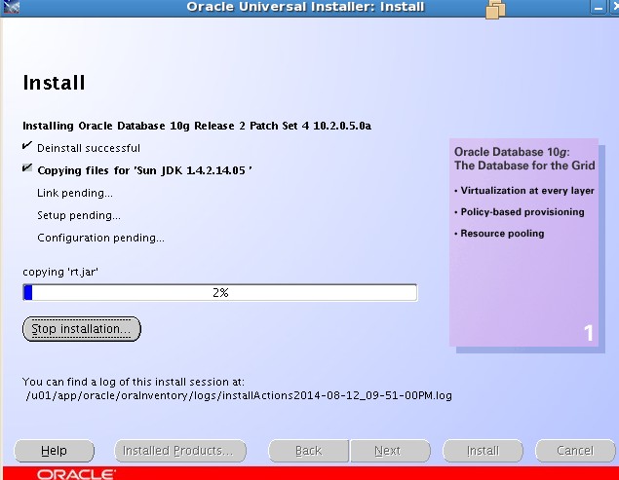Click 'Installing Oracle Database 10g Release 2' heading
Screen dimensions: 619x480
click(x=197, y=126)
